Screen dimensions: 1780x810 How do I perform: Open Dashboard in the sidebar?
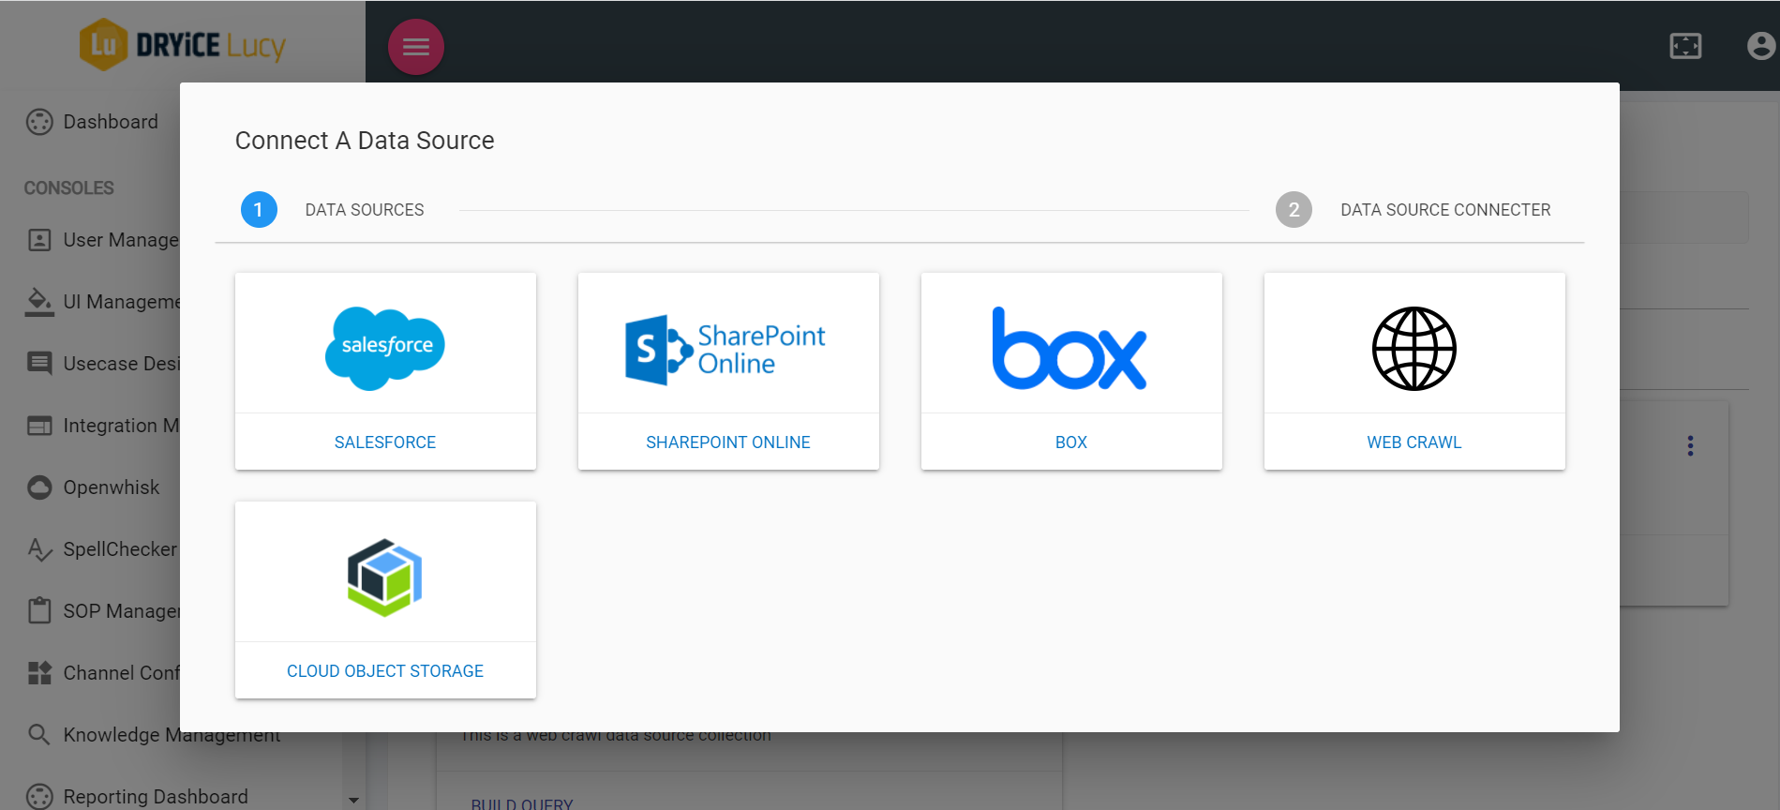[x=111, y=122]
